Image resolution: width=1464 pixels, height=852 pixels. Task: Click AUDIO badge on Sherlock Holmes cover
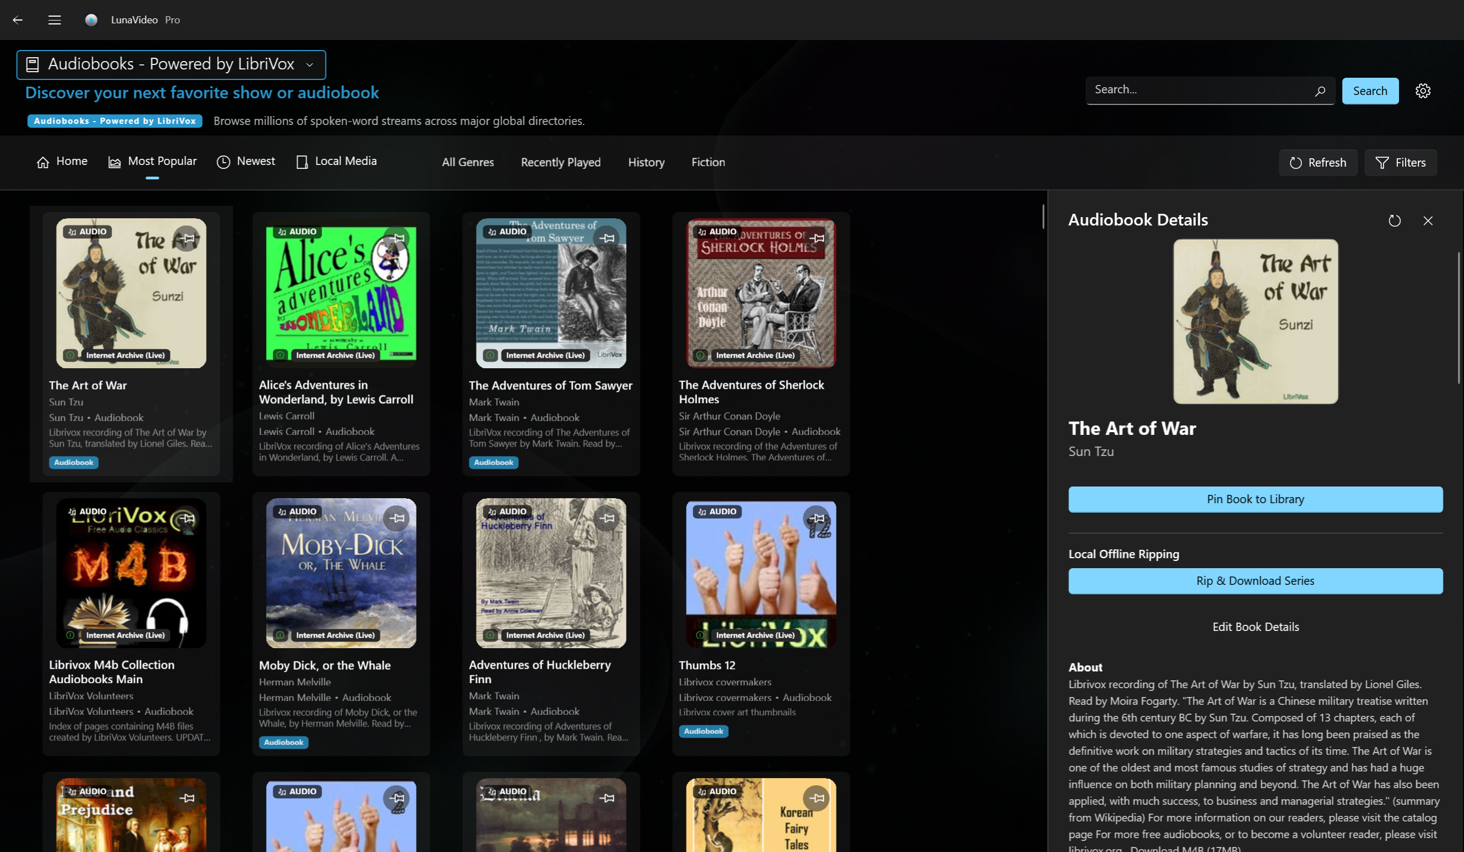tap(718, 231)
